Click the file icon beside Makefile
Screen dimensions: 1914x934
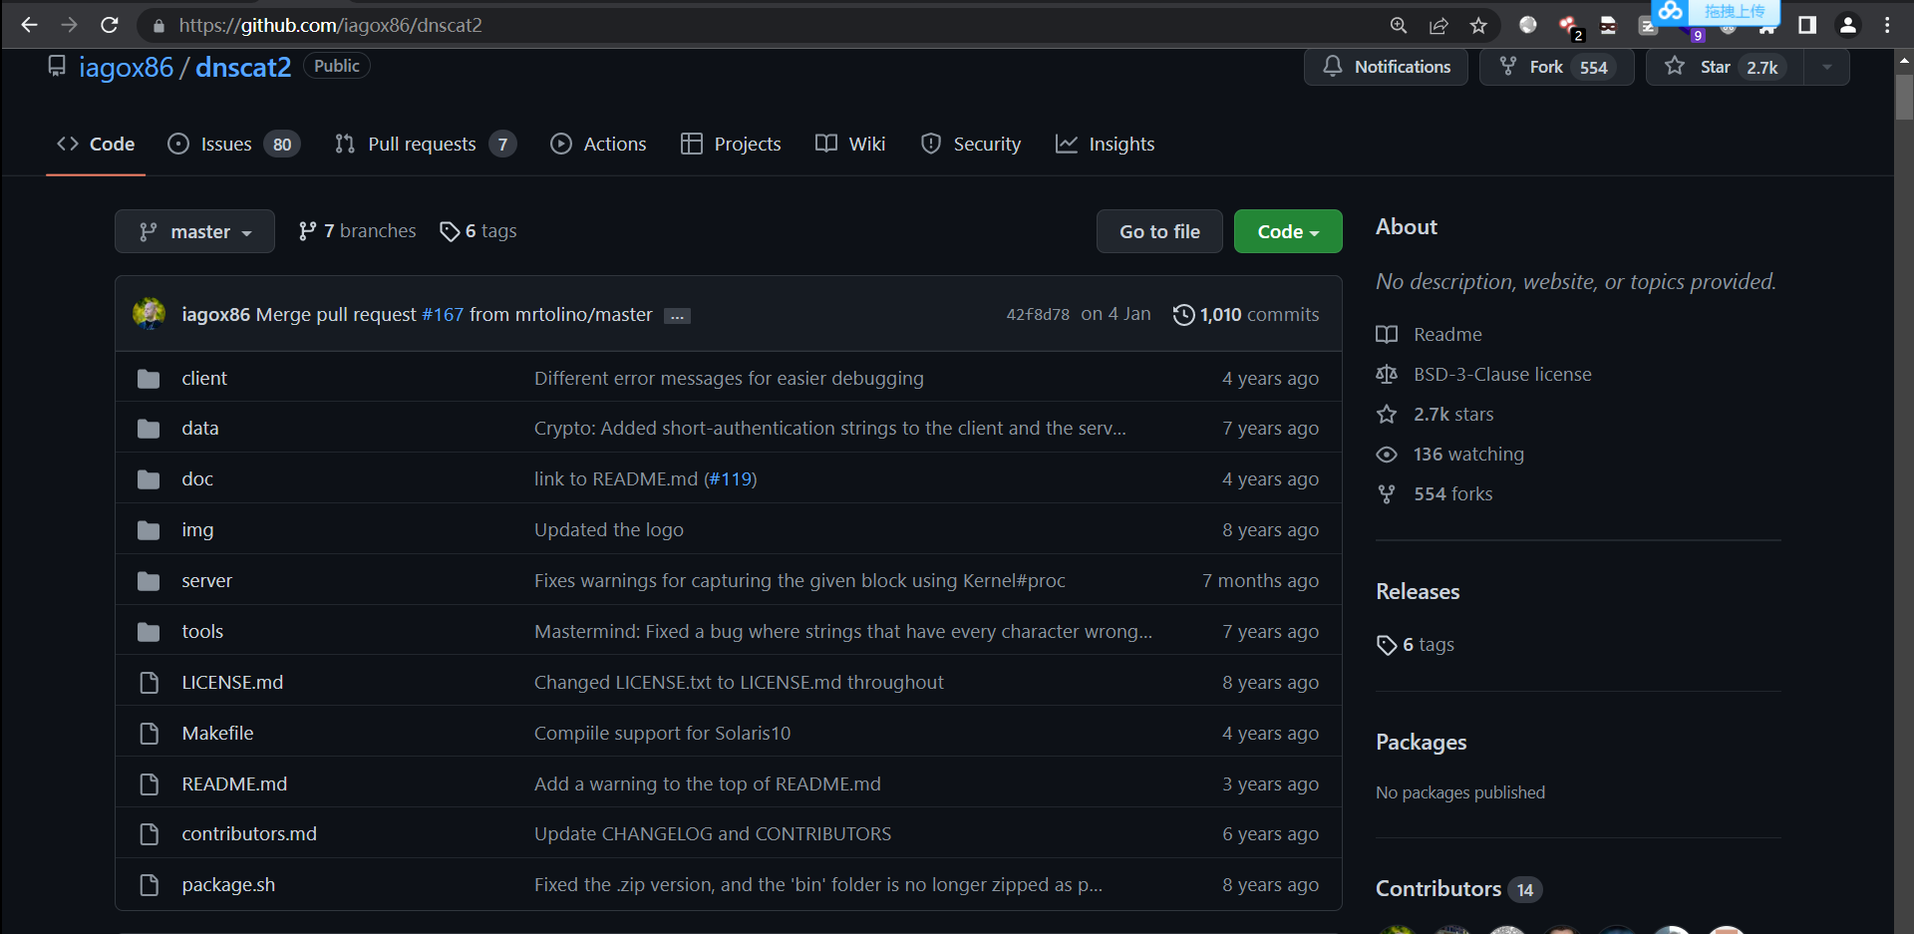149,734
